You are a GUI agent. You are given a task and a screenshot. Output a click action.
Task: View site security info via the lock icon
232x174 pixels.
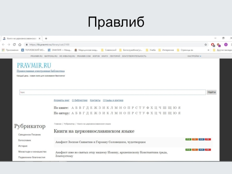(x=27, y=45)
